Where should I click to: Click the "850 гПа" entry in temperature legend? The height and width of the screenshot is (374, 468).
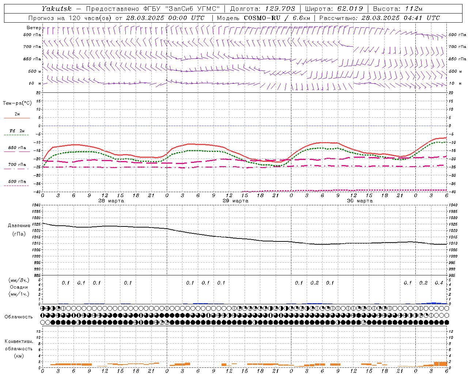coord(17,148)
